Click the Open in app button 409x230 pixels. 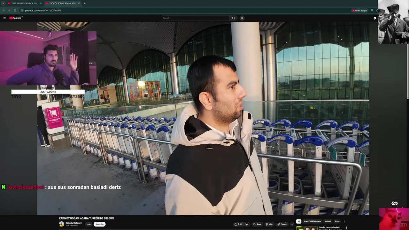tap(359, 11)
